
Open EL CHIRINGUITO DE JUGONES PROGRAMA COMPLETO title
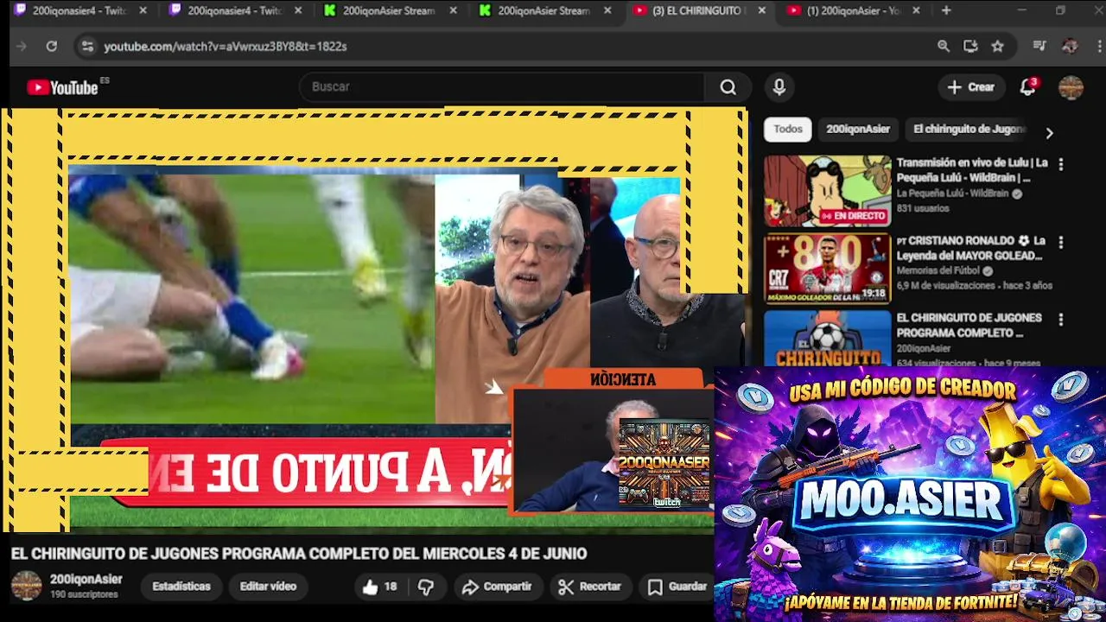tap(969, 326)
